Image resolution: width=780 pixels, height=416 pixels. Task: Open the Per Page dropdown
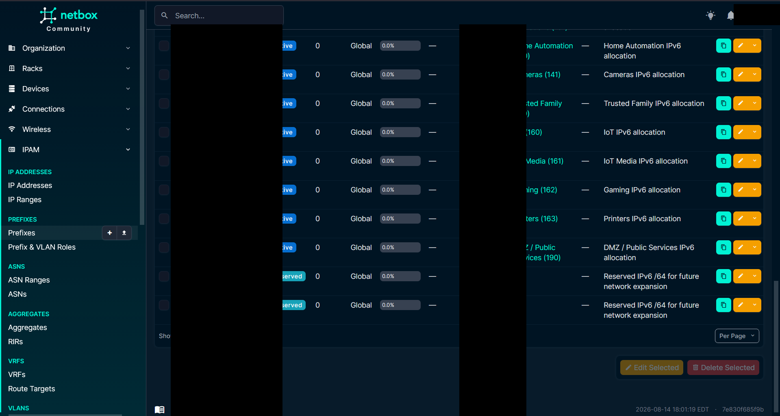(737, 336)
